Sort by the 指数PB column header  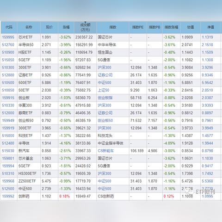coord(154,27)
